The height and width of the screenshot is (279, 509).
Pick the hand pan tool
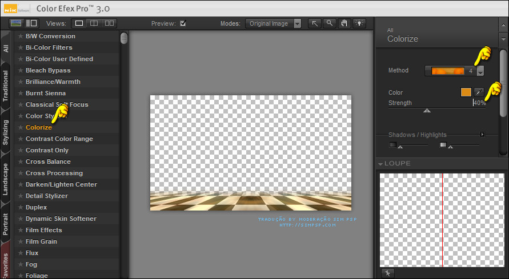(344, 23)
